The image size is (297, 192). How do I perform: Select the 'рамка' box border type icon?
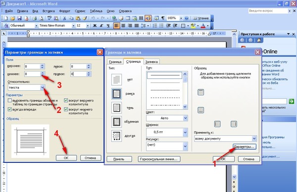tap(116, 94)
